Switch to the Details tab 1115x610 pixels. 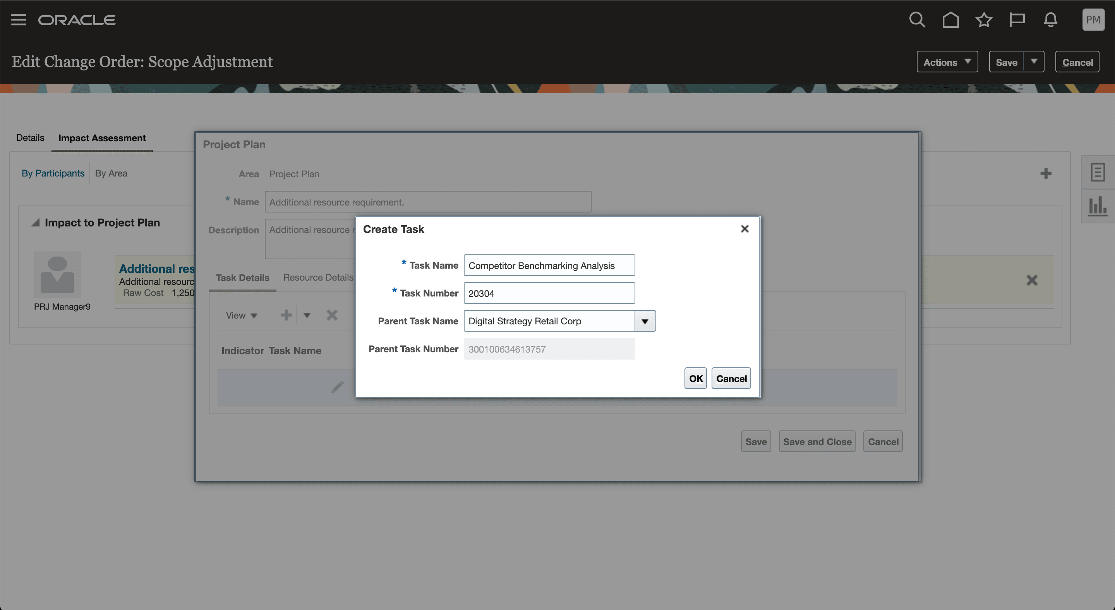point(30,138)
